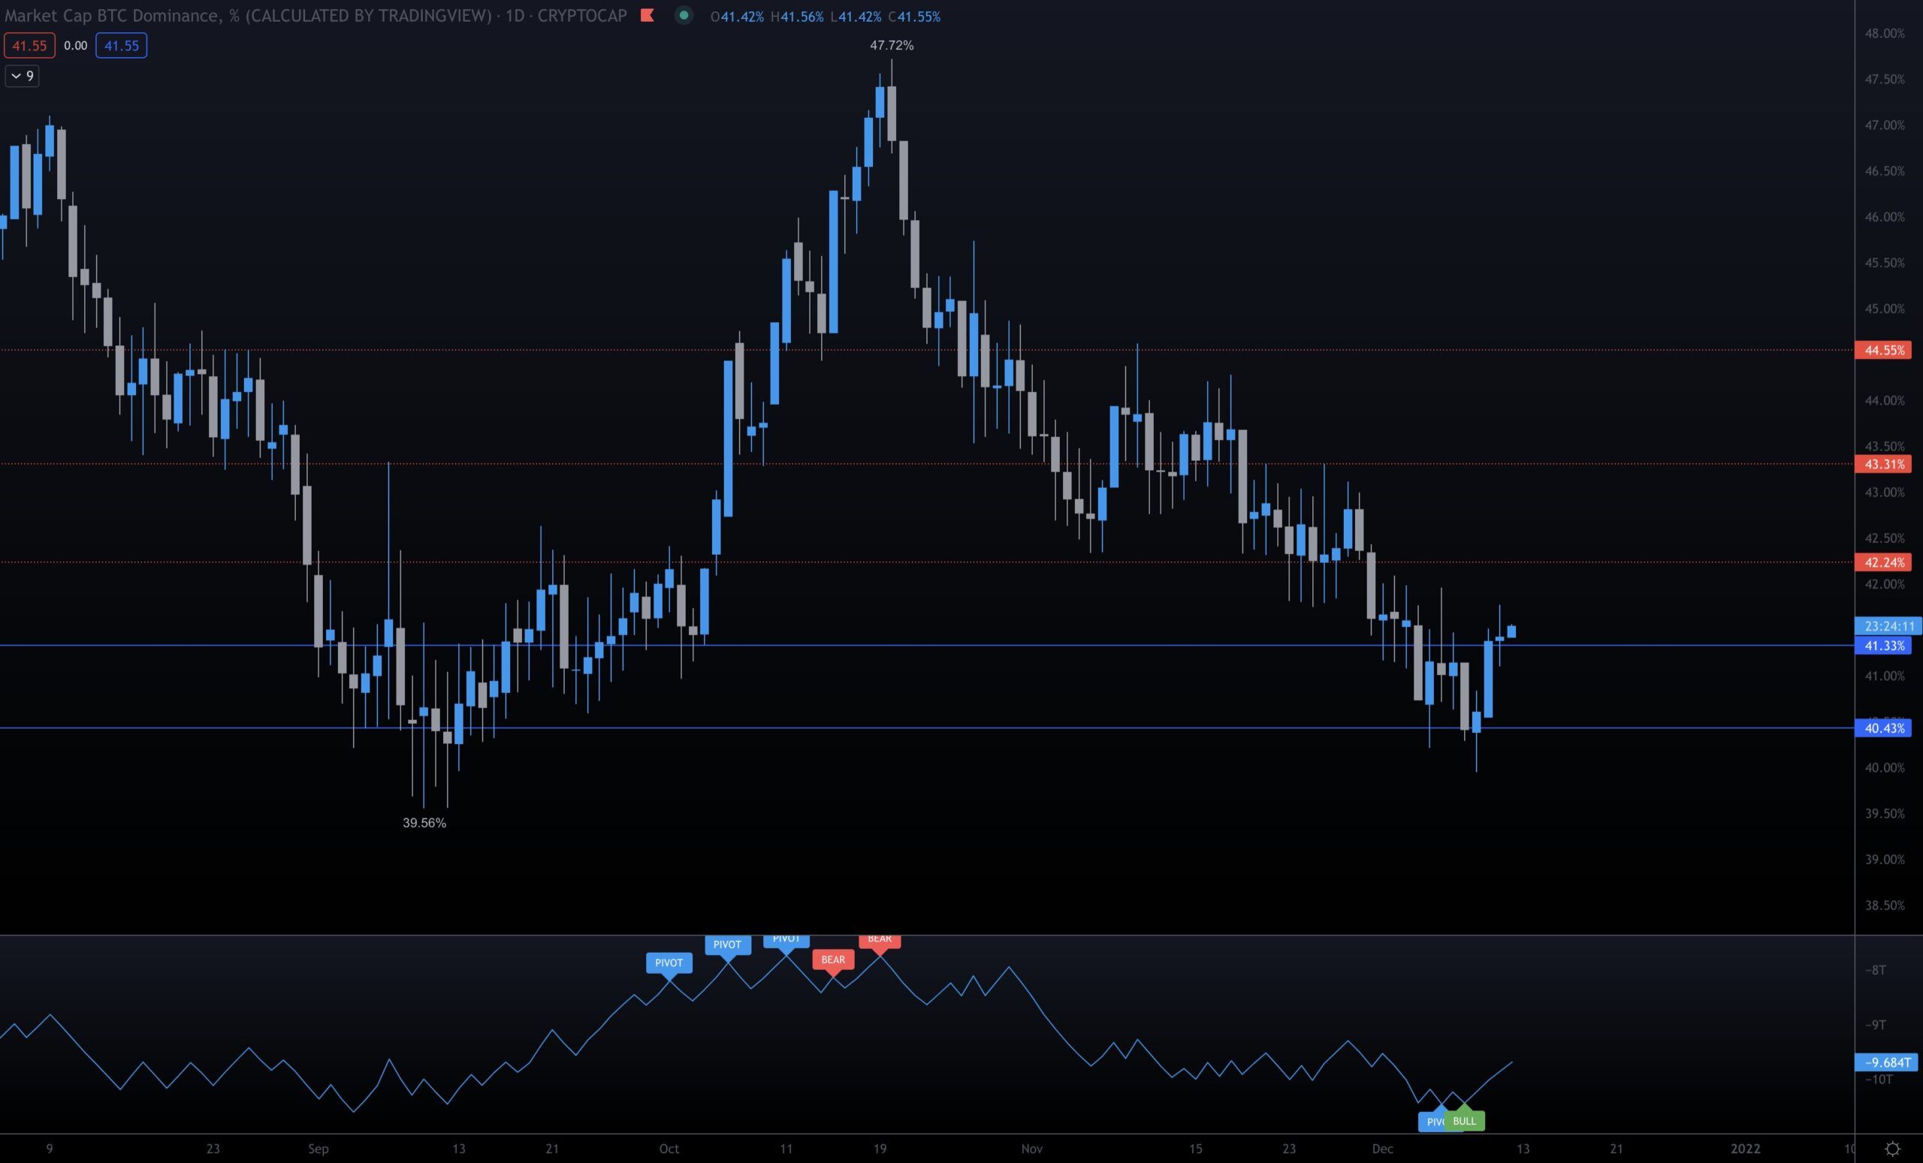The height and width of the screenshot is (1163, 1923).
Task: Click the 39.56% low price label
Action: (x=424, y=823)
